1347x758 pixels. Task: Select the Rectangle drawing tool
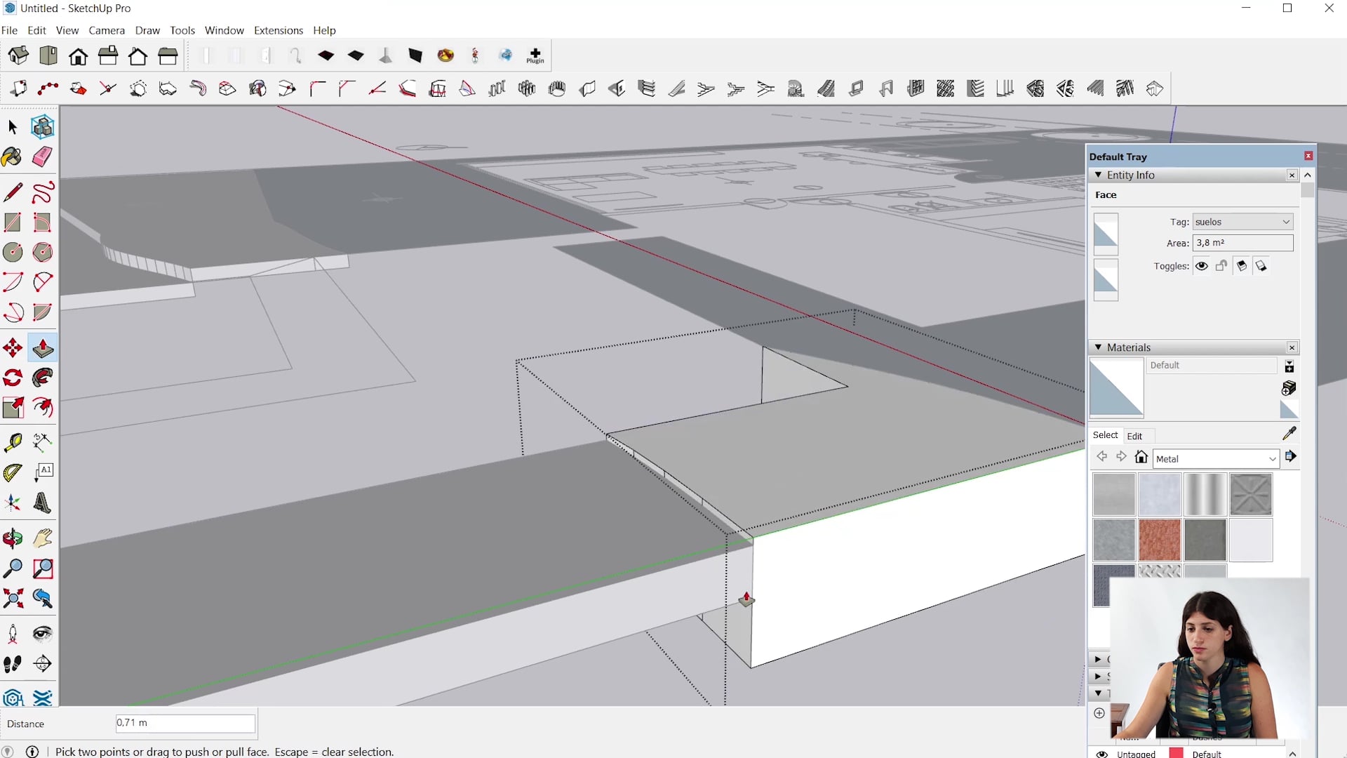point(12,222)
